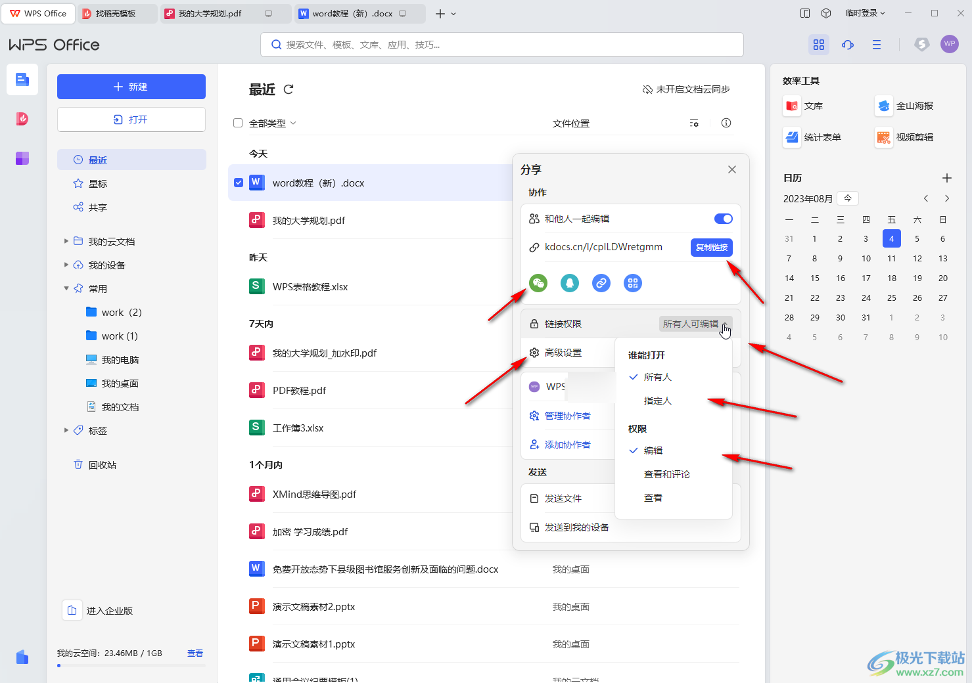This screenshot has height=683, width=972.
Task: Expand 我的设备 tree node
Action: pyautogui.click(x=66, y=265)
